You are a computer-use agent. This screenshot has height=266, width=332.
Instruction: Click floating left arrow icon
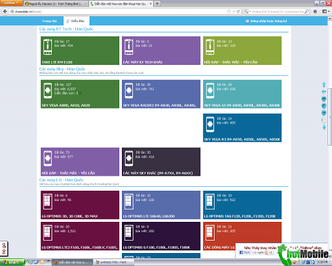click(324, 91)
